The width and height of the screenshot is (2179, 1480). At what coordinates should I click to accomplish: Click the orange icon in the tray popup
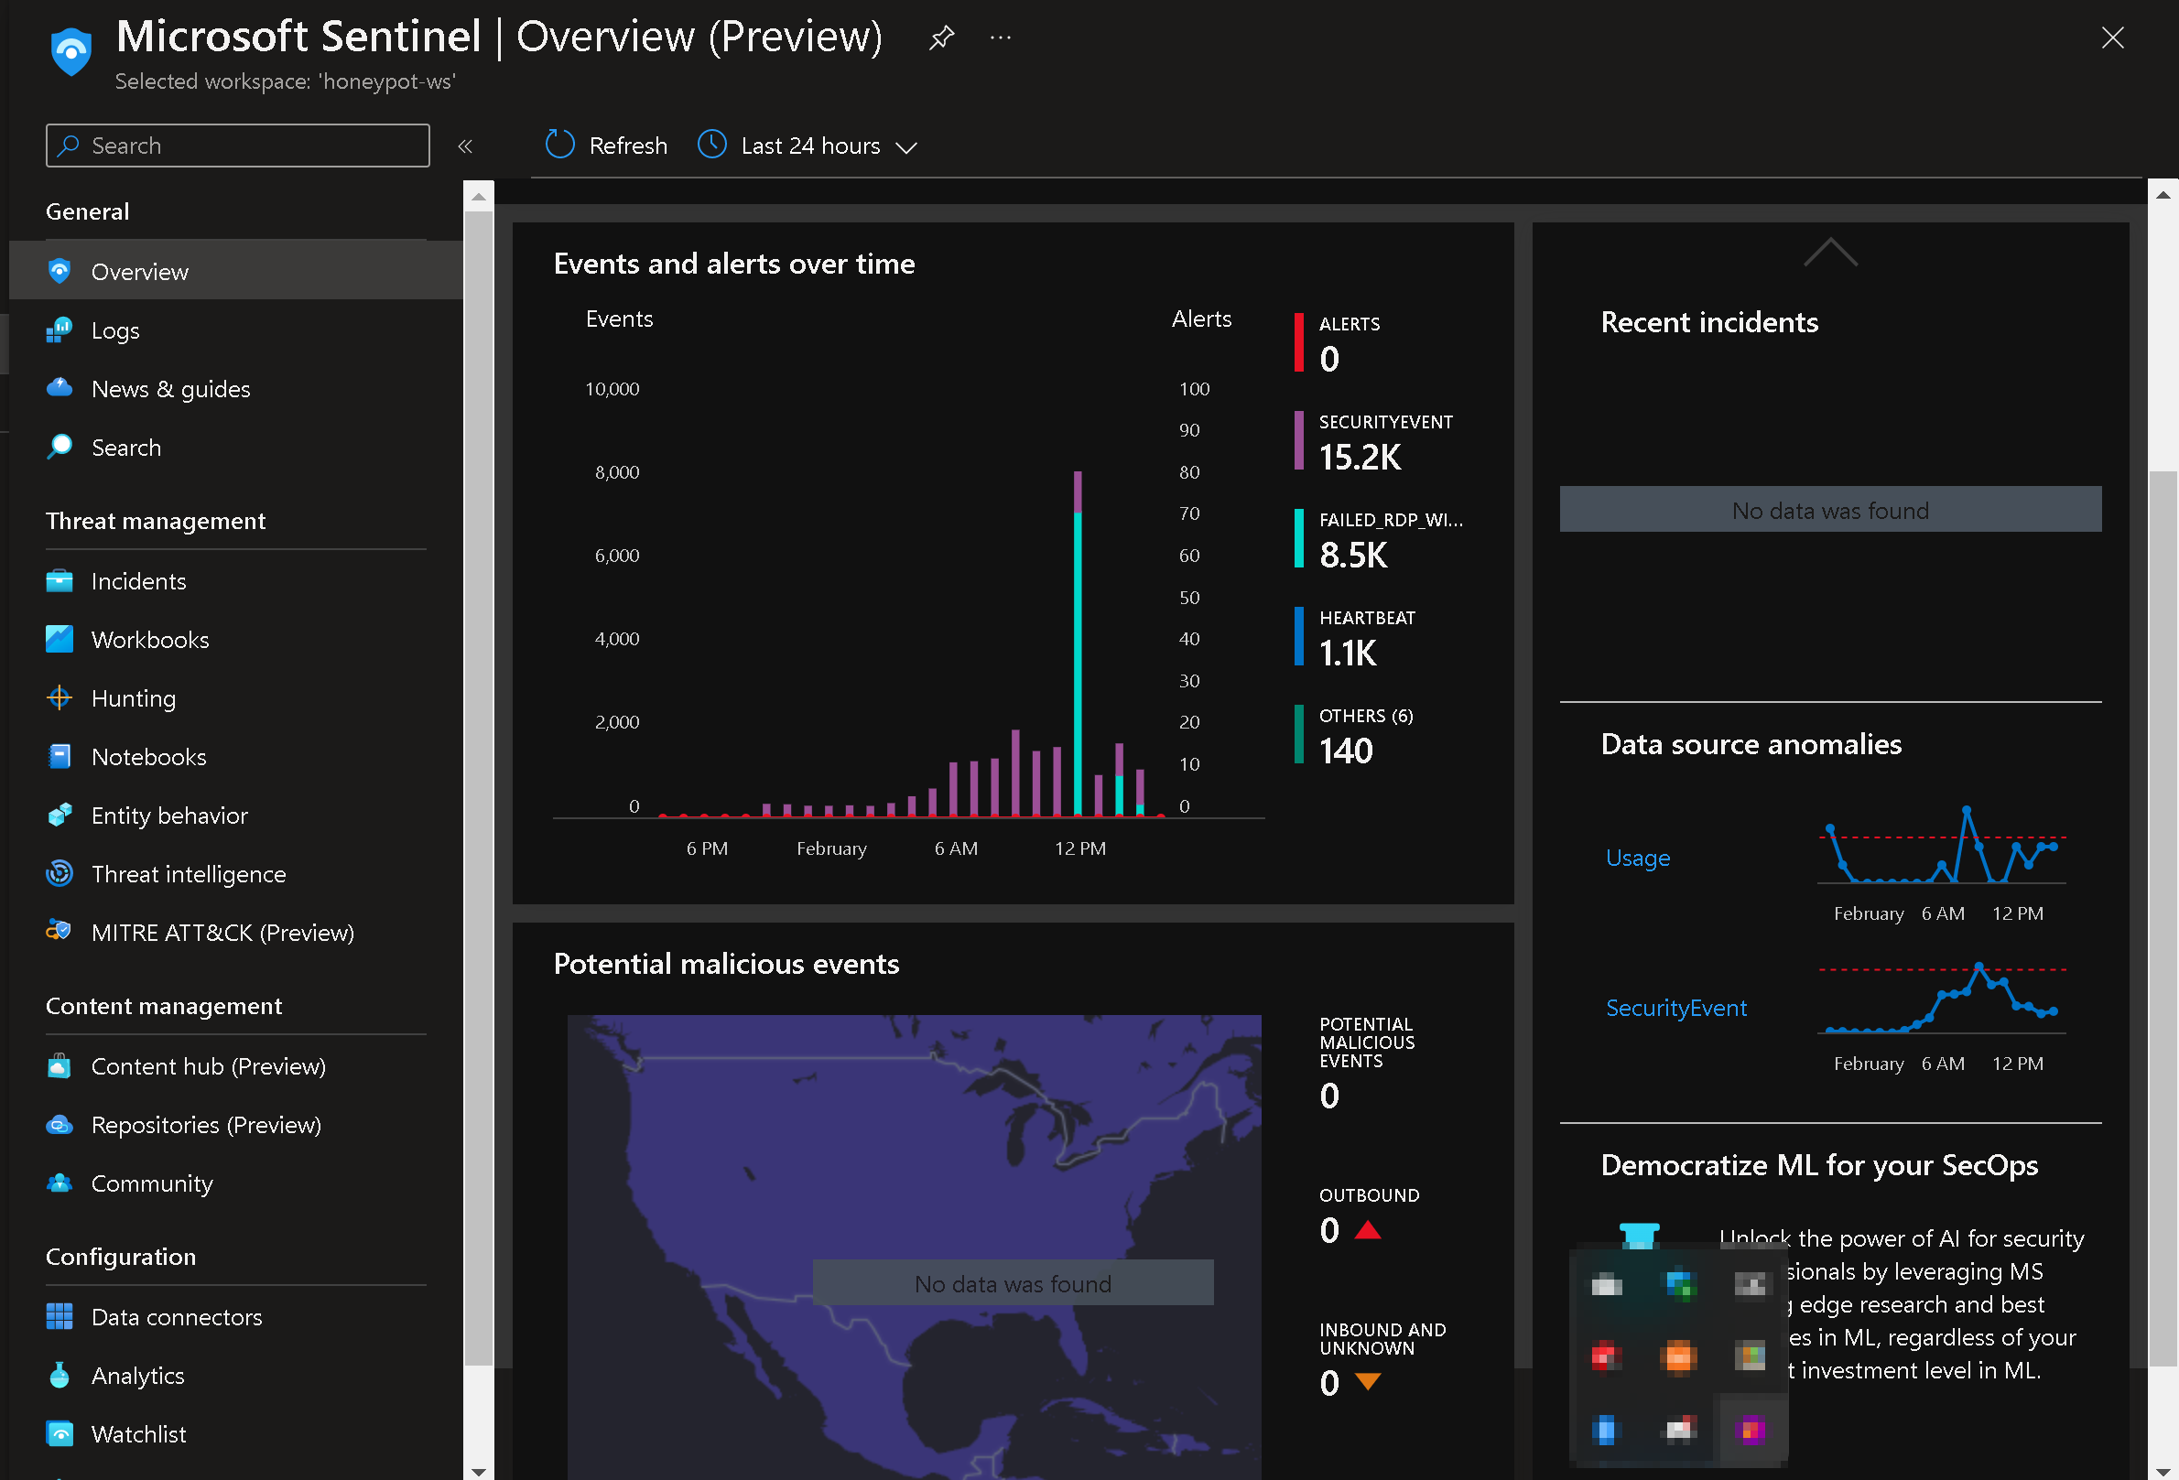point(1677,1356)
